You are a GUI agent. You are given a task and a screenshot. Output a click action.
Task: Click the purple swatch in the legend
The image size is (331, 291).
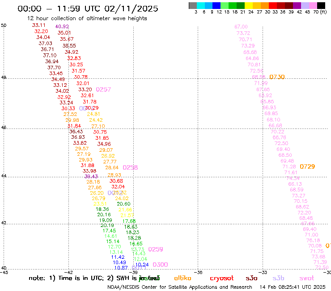(x=297, y=5)
